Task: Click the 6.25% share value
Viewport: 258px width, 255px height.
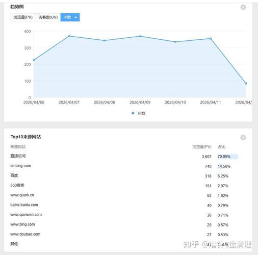Action: (x=223, y=176)
